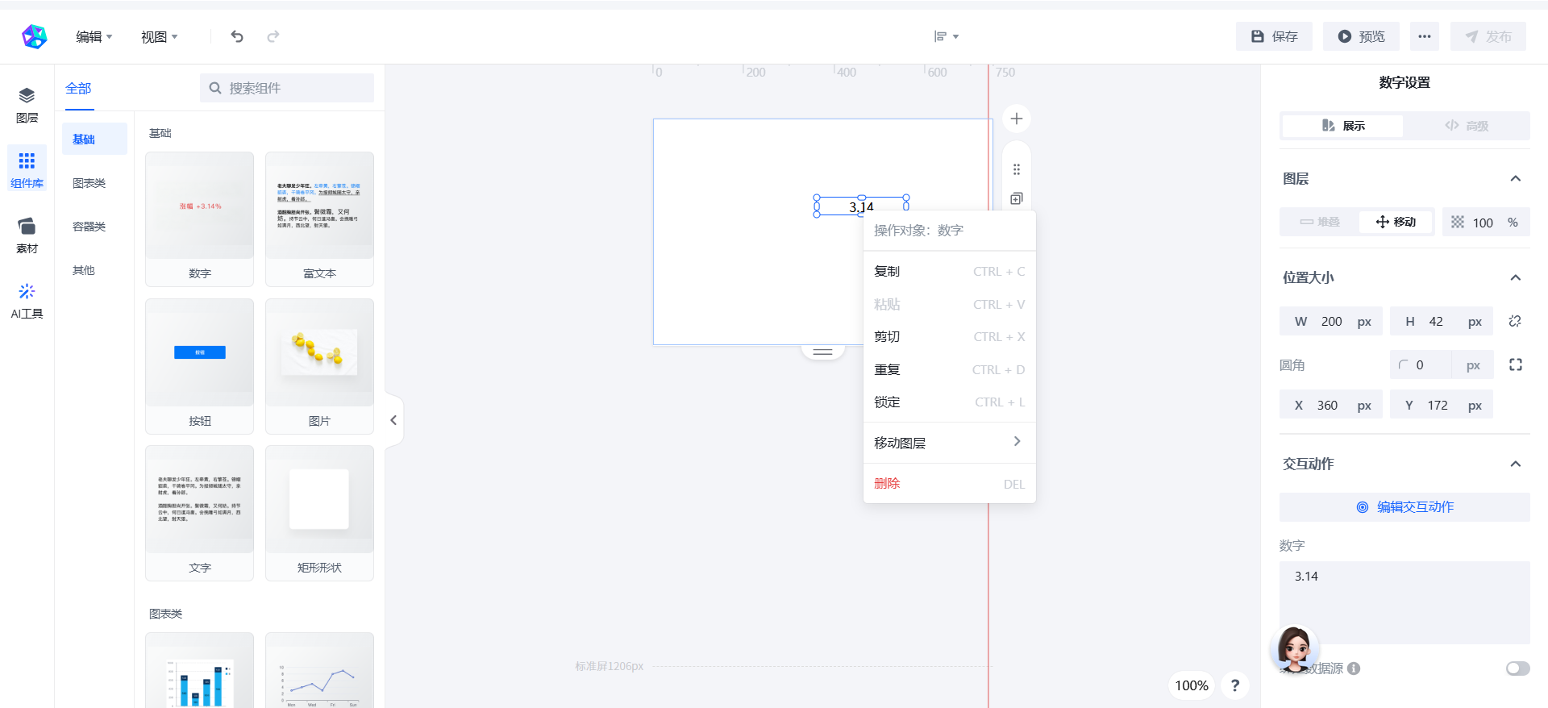Undo the last action

237,36
